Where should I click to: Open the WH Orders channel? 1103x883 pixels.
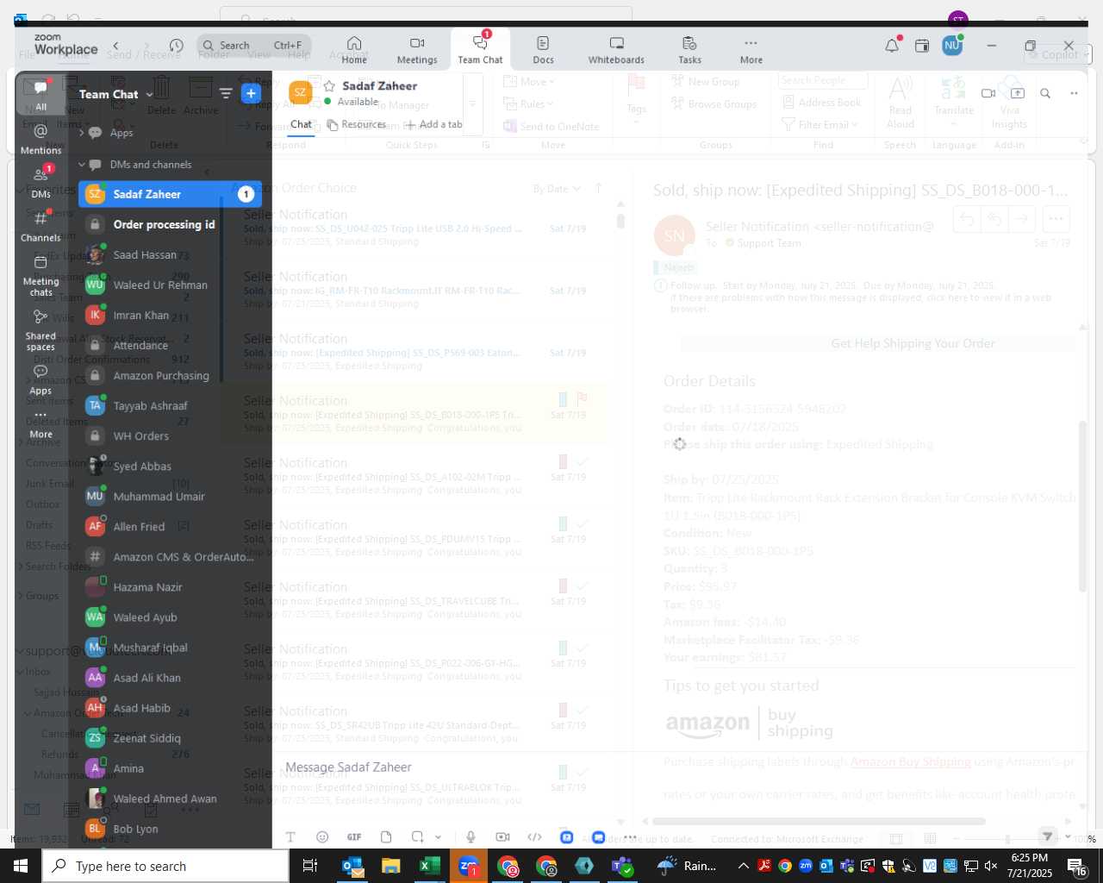pos(170,435)
